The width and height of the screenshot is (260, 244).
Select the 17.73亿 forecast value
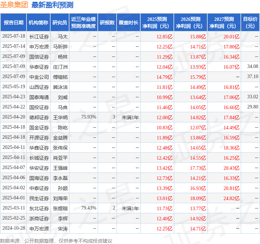coord(198,168)
